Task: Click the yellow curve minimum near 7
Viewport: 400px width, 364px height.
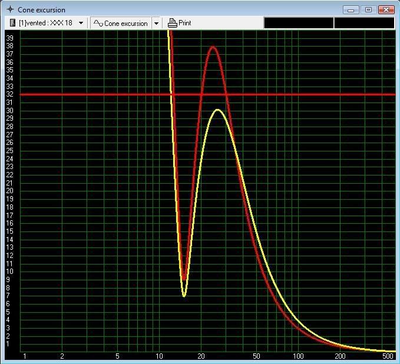Action: click(184, 296)
